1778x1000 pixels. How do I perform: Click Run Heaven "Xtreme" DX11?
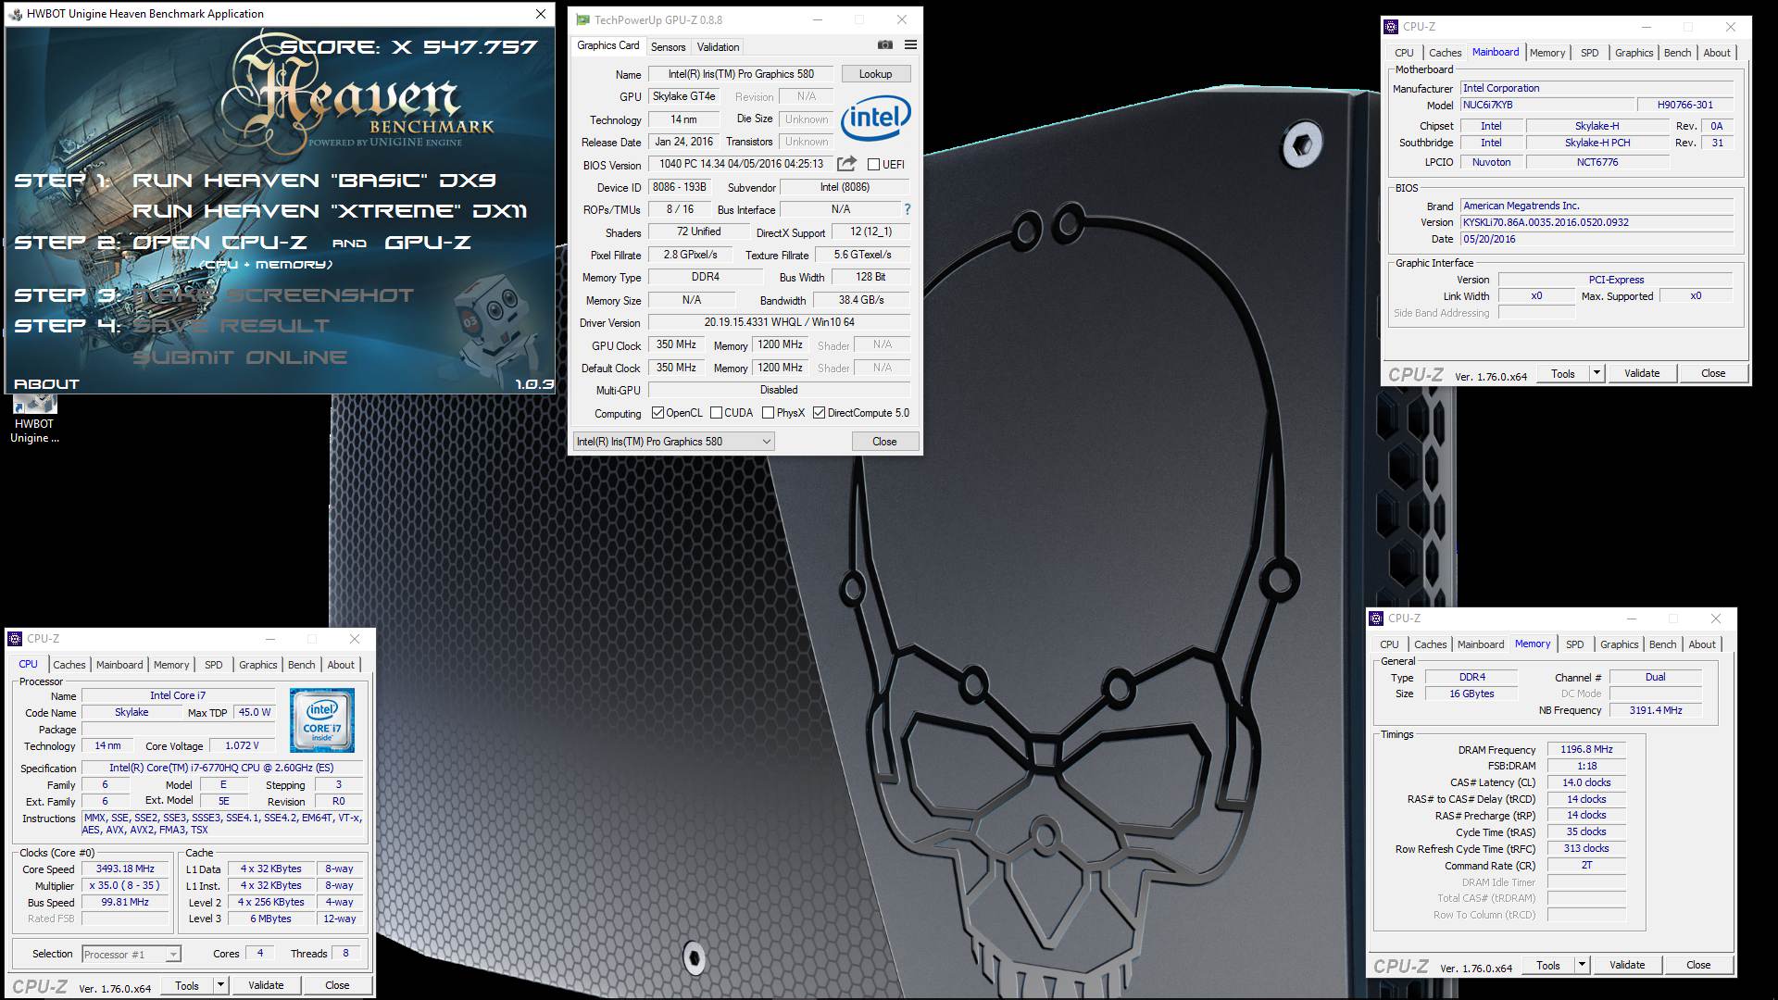(x=329, y=211)
